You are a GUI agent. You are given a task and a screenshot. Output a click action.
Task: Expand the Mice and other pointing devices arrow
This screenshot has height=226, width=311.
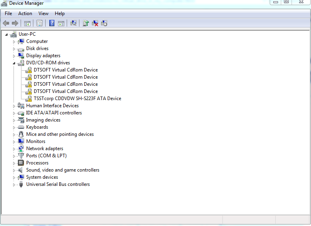pyautogui.click(x=14, y=135)
